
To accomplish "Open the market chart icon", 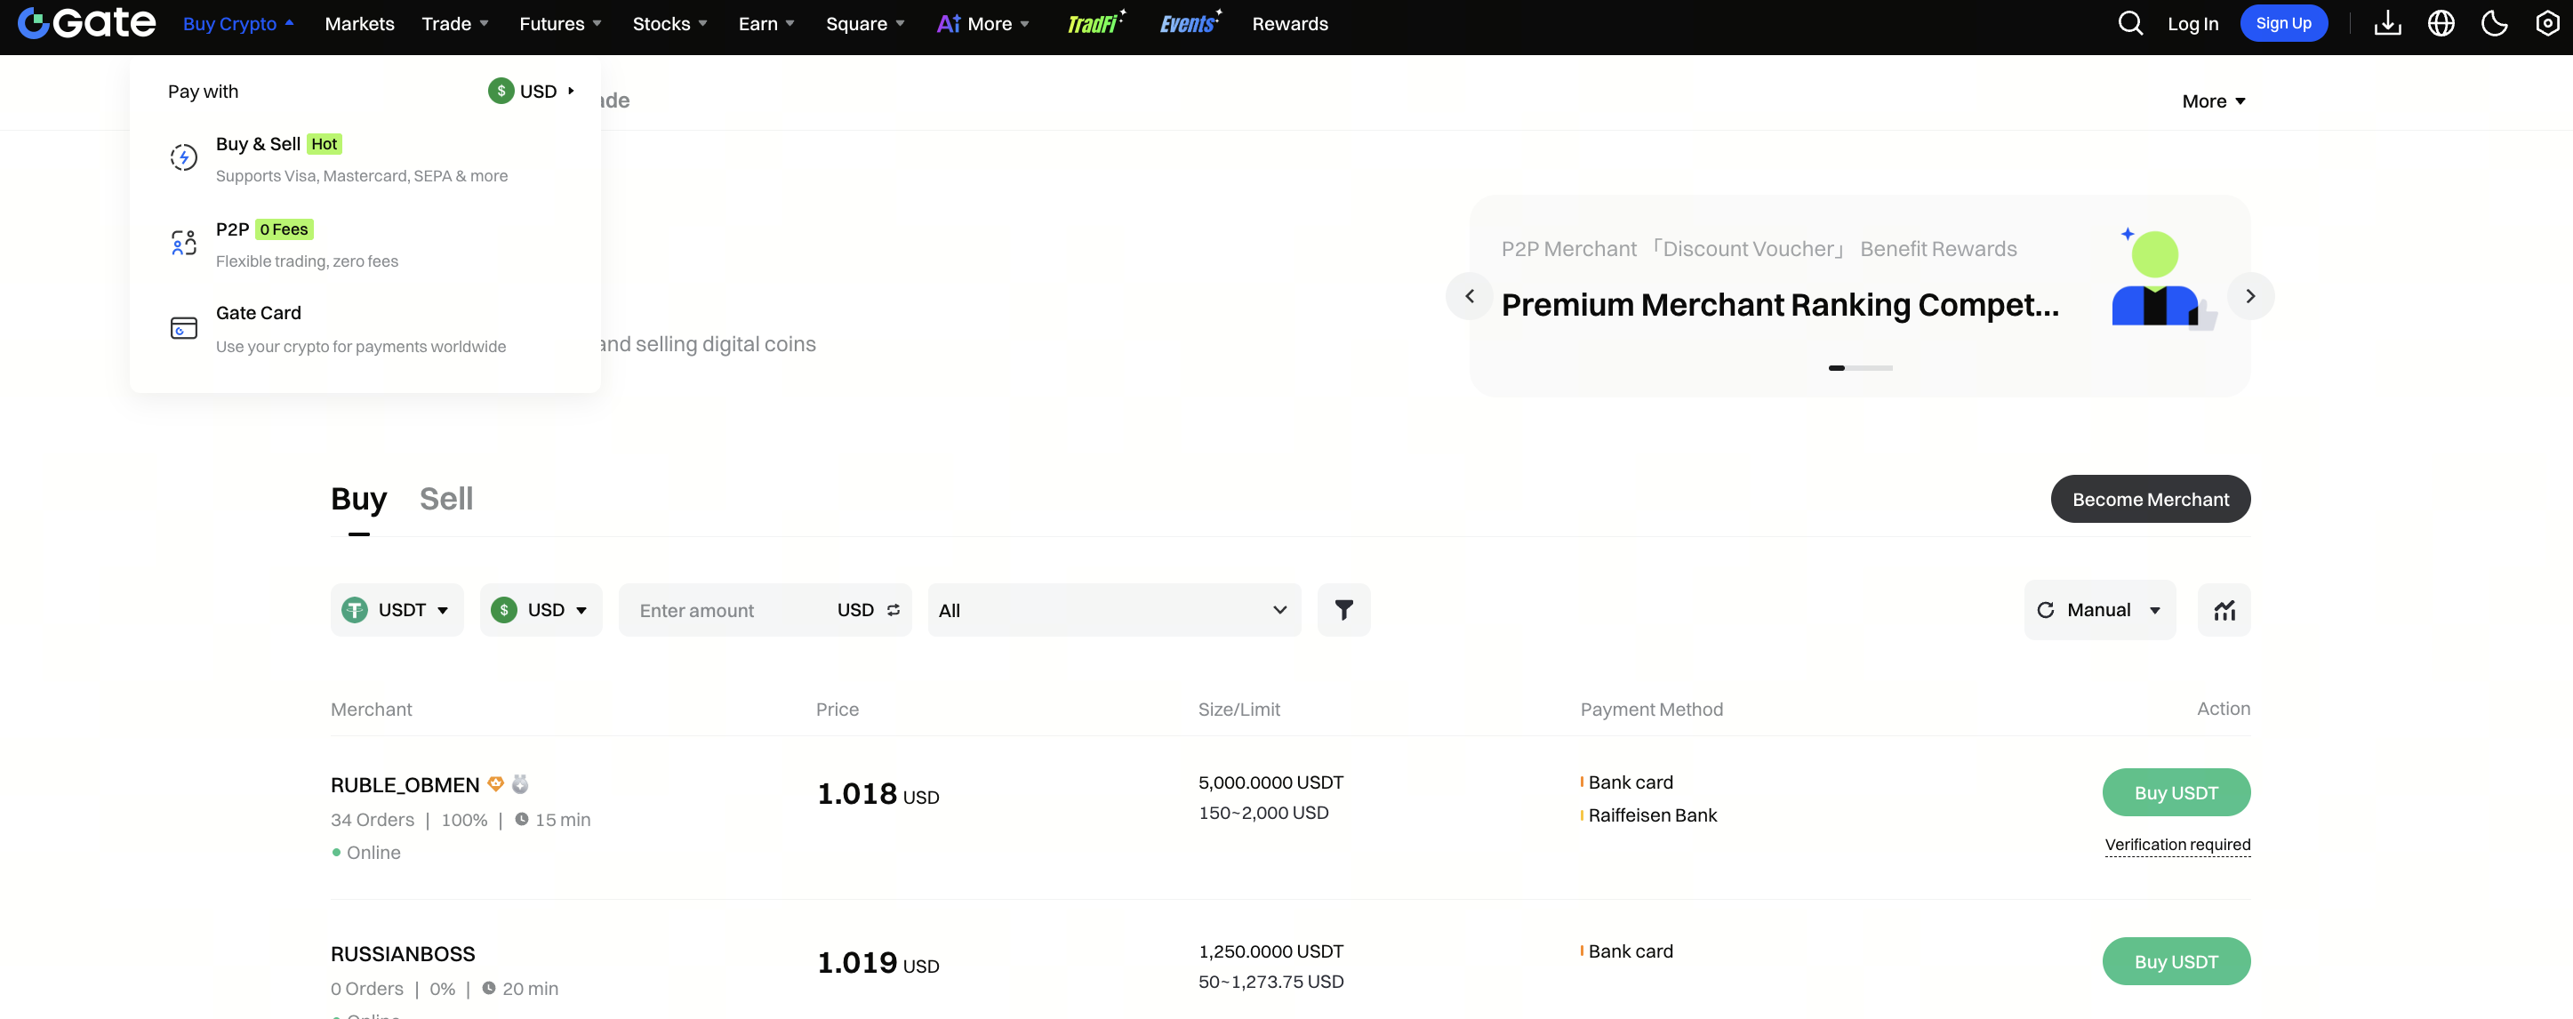I will [2224, 609].
